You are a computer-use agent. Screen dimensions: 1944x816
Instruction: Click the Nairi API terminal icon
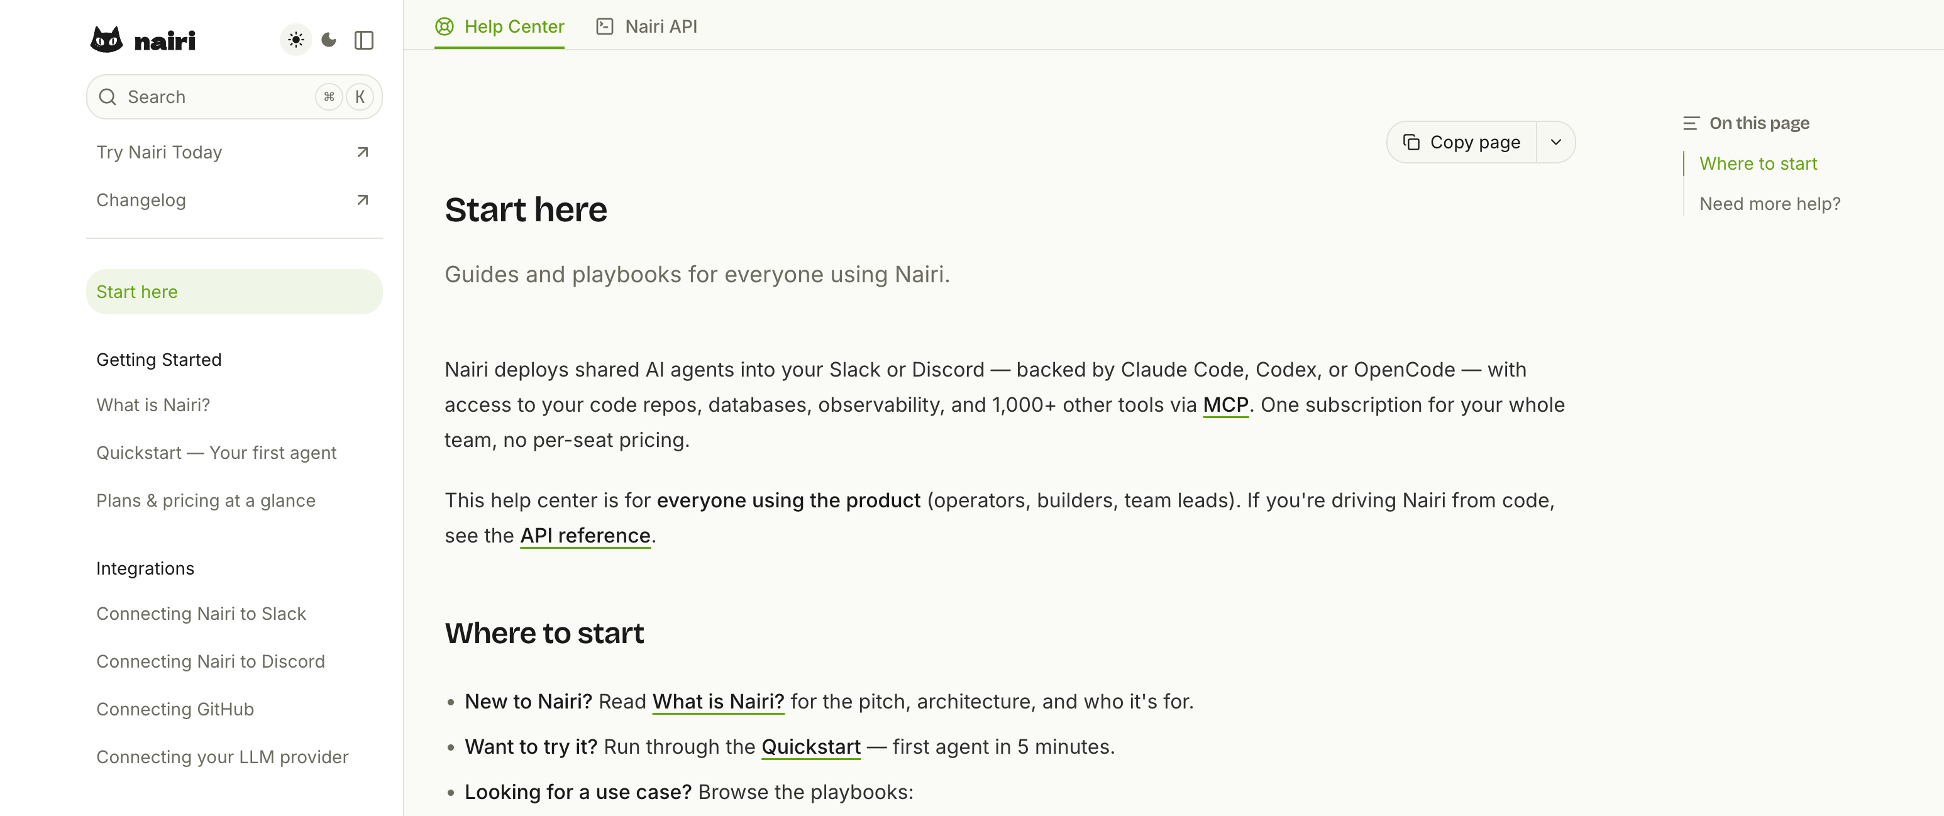(604, 26)
